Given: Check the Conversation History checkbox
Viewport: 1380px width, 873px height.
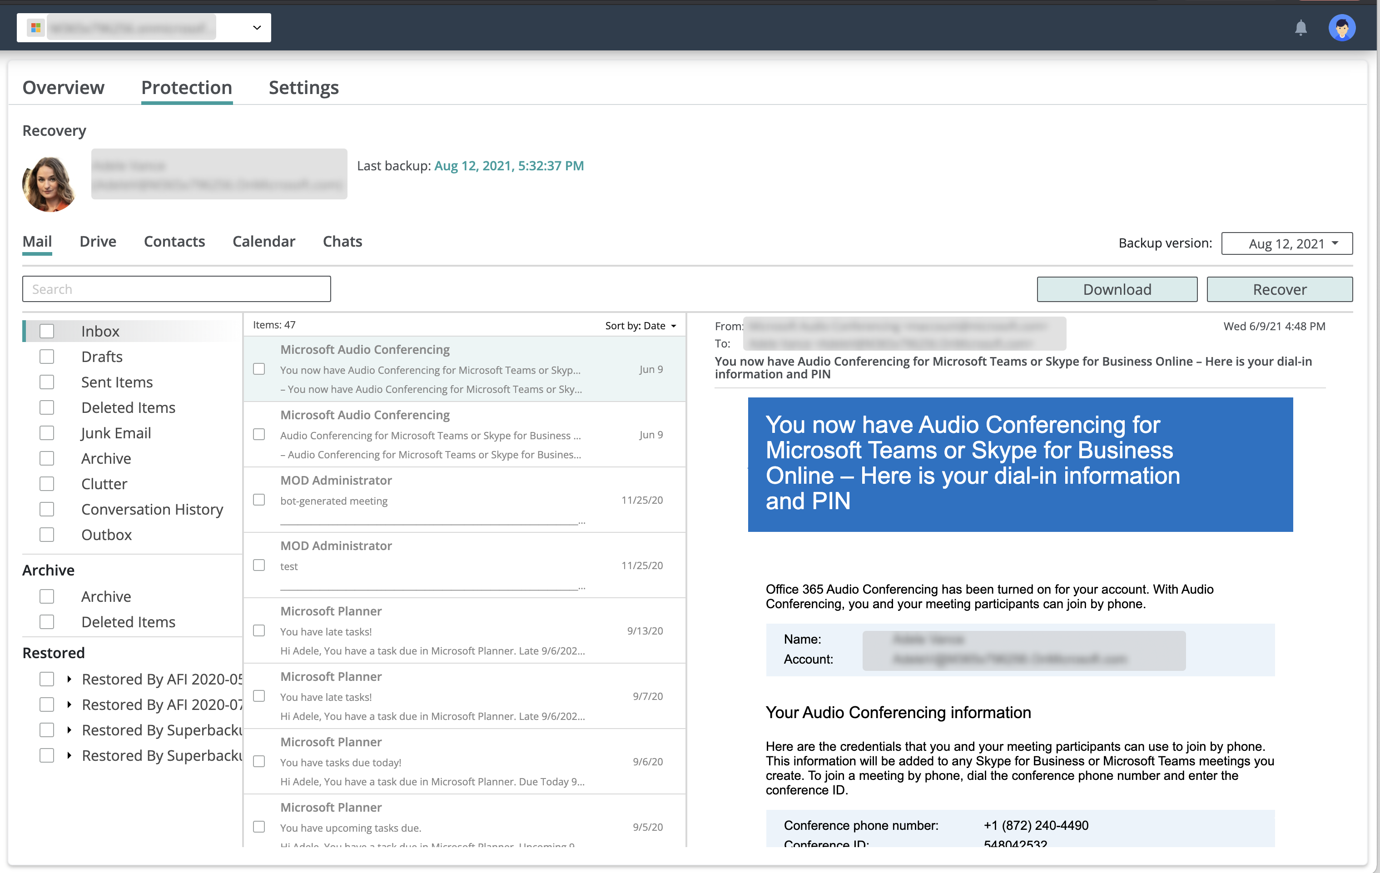Looking at the screenshot, I should pyautogui.click(x=47, y=509).
